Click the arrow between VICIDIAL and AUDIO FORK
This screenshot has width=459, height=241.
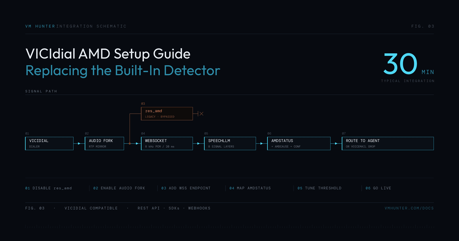tap(79, 143)
